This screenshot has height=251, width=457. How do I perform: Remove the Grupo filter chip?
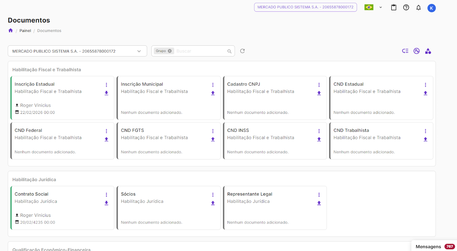click(x=170, y=51)
